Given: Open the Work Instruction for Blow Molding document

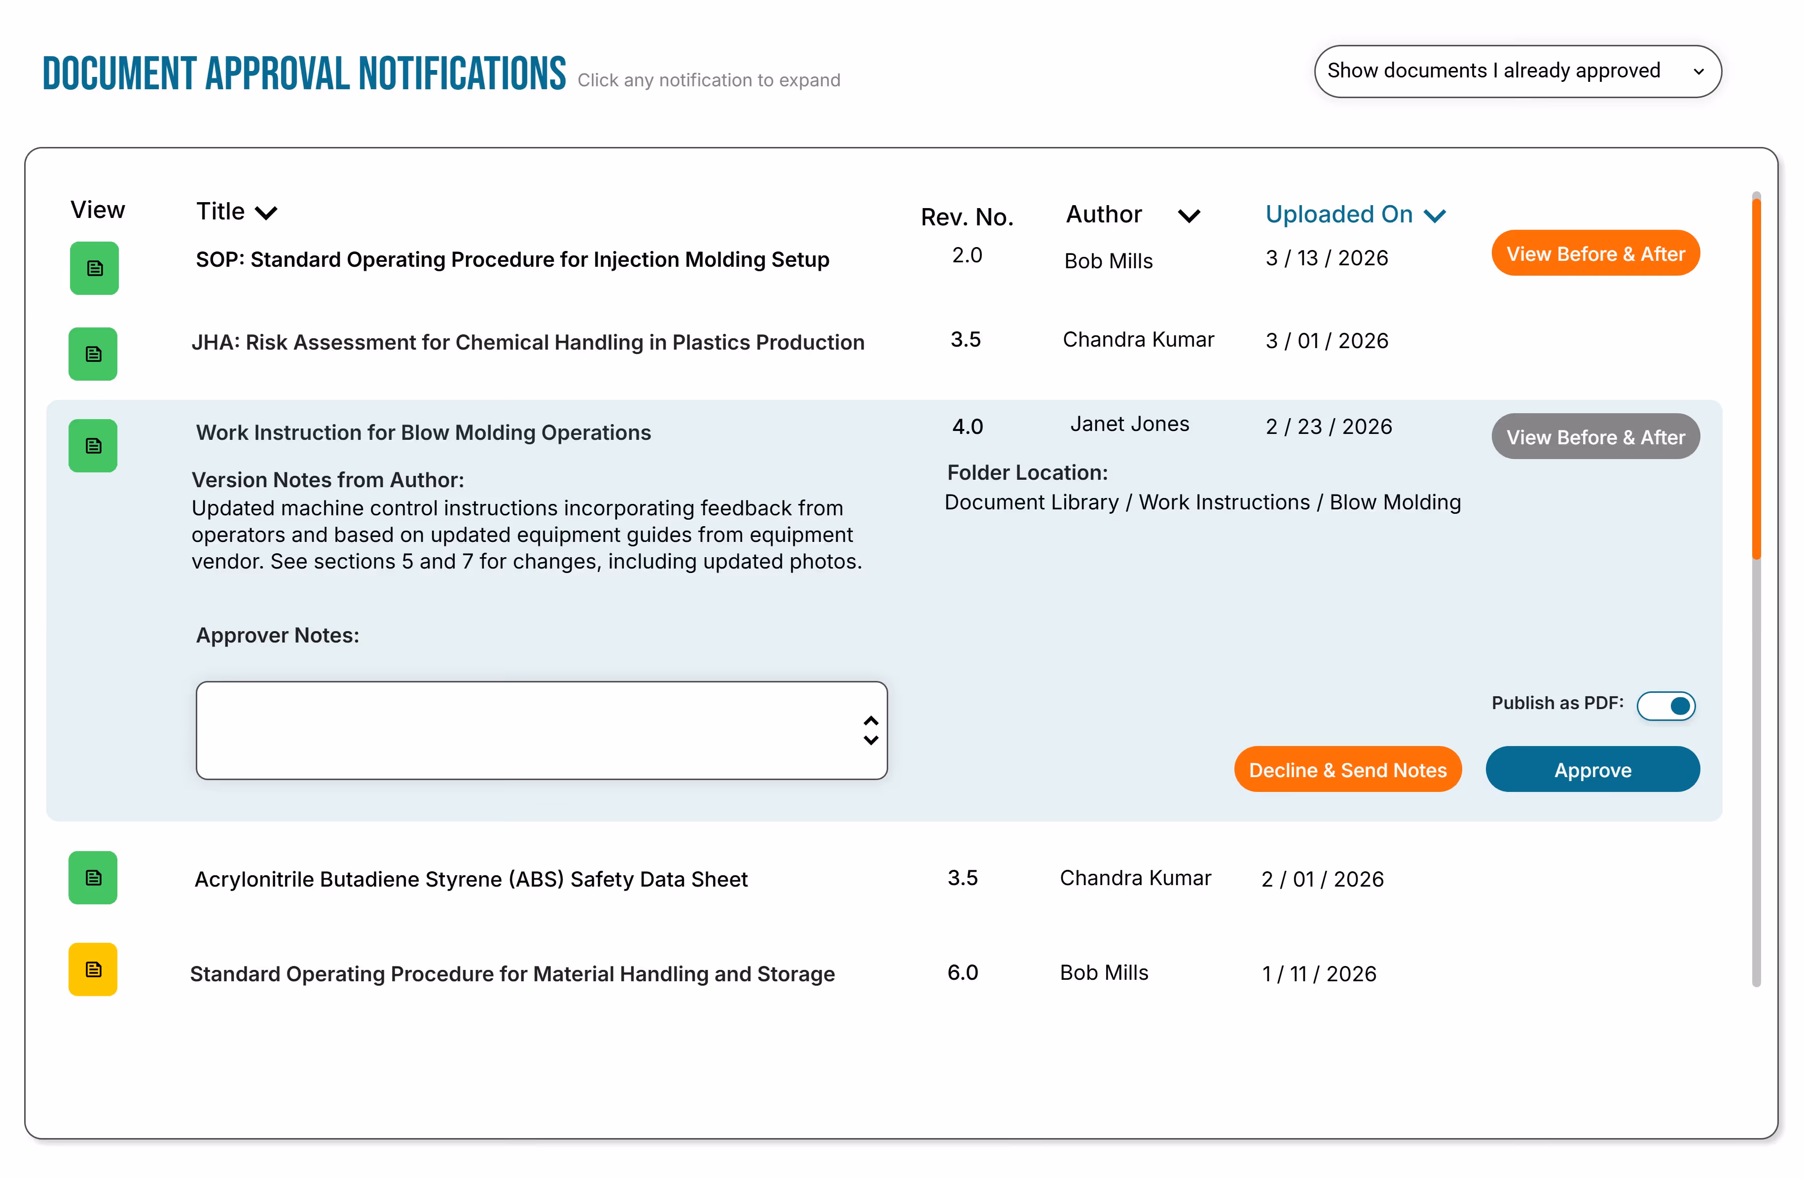Looking at the screenshot, I should pos(93,446).
